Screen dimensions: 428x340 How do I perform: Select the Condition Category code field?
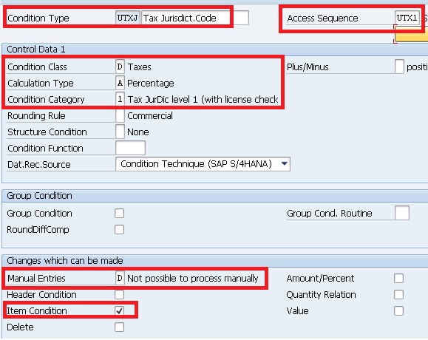120,99
